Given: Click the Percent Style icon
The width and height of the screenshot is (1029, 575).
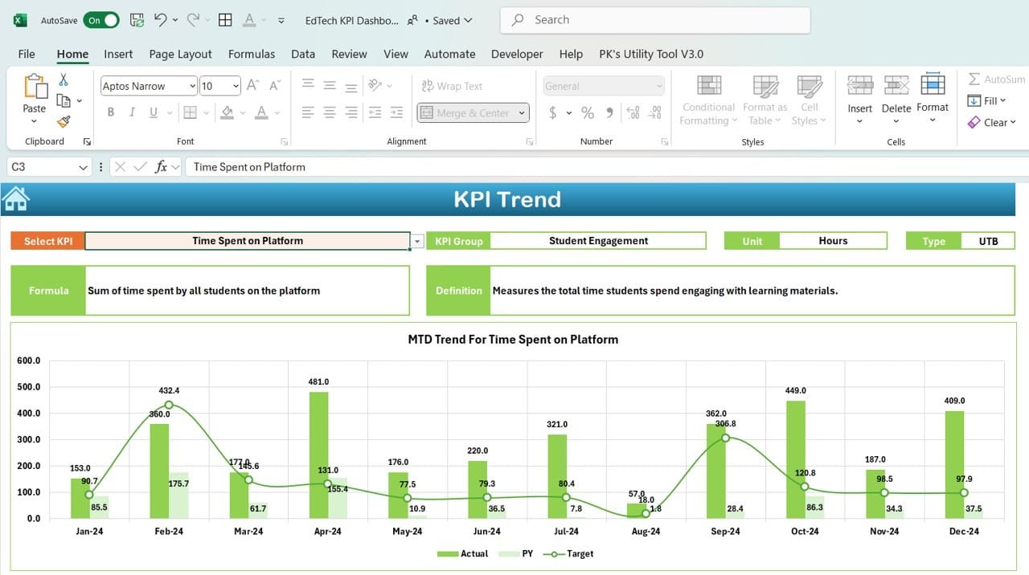Looking at the screenshot, I should pyautogui.click(x=588, y=112).
